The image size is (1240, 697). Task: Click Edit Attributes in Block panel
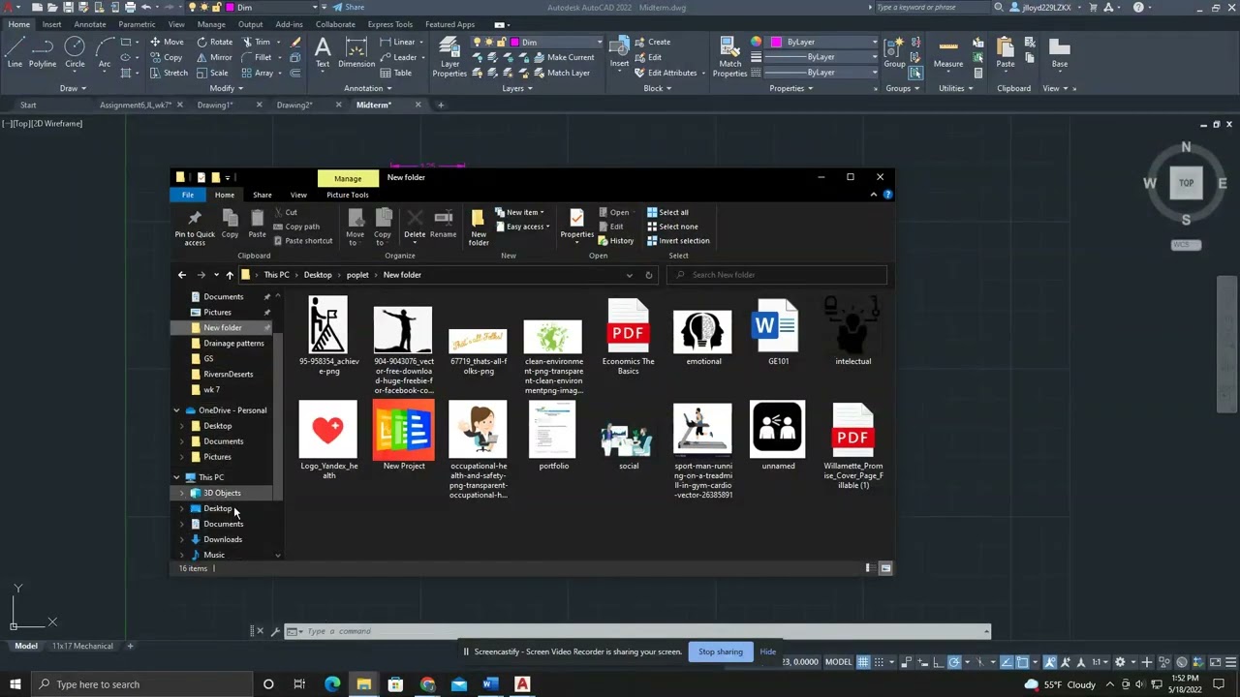(666, 73)
